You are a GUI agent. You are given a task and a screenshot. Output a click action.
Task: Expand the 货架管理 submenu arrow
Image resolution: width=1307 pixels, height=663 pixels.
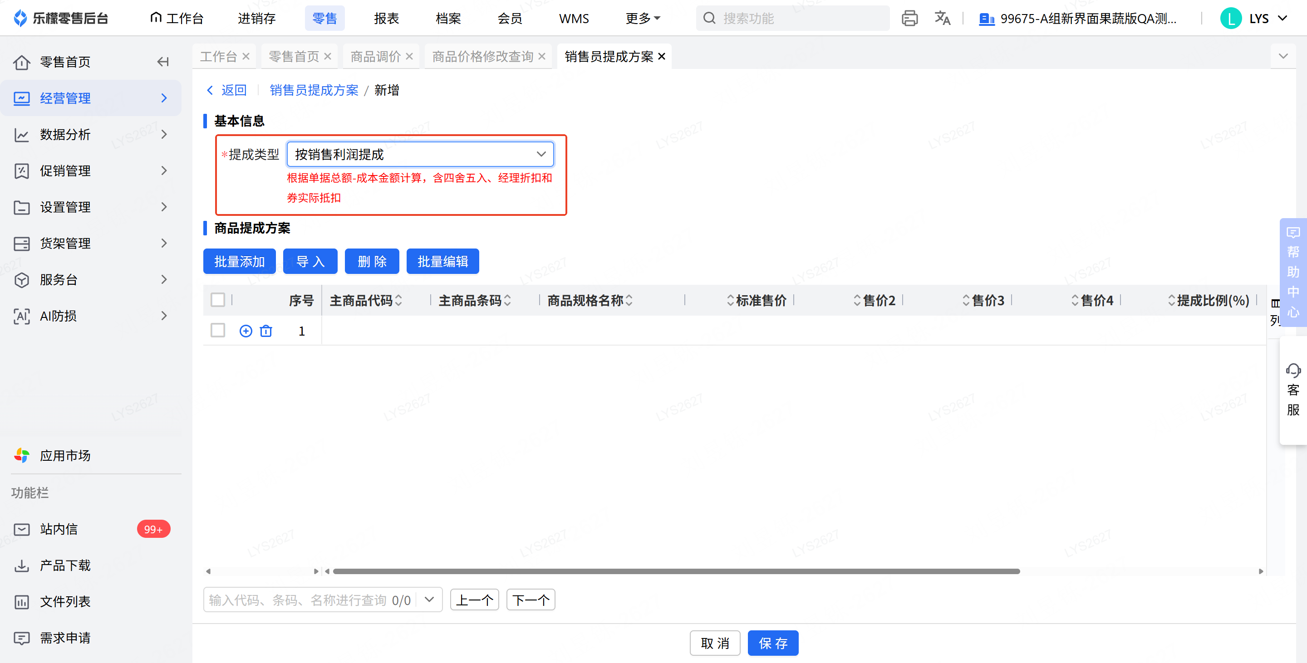[x=164, y=244]
